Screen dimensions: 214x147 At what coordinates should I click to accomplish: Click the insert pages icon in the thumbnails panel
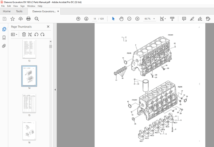pos(30,34)
